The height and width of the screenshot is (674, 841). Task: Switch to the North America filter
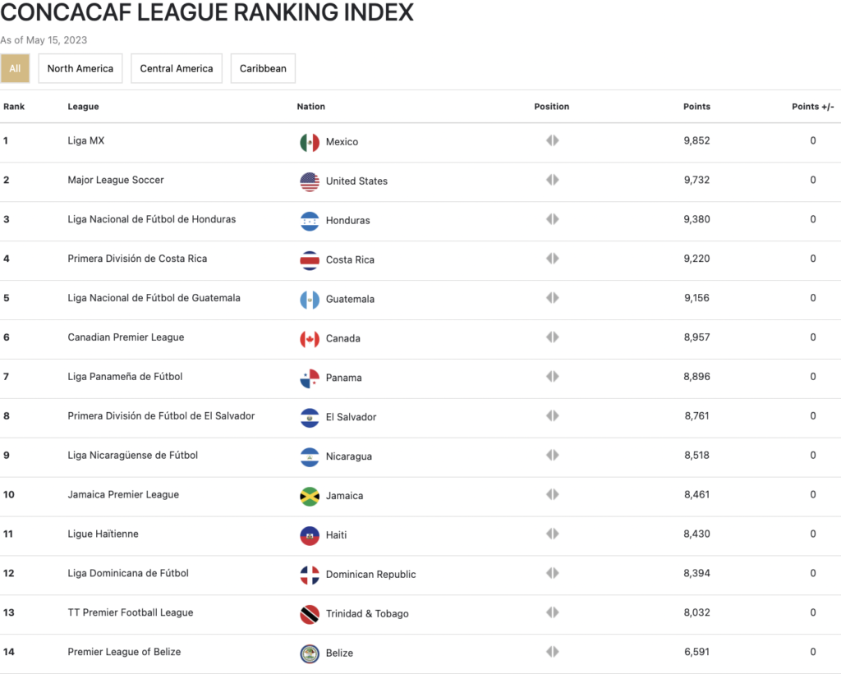tap(80, 68)
